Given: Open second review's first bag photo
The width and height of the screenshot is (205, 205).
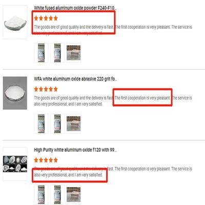Looking at the screenshot, I should pyautogui.click(x=41, y=124).
